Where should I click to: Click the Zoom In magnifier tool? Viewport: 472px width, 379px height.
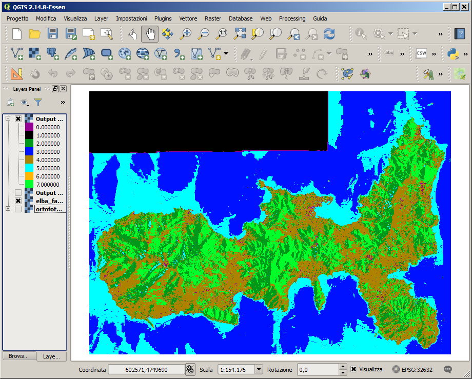[186, 34]
